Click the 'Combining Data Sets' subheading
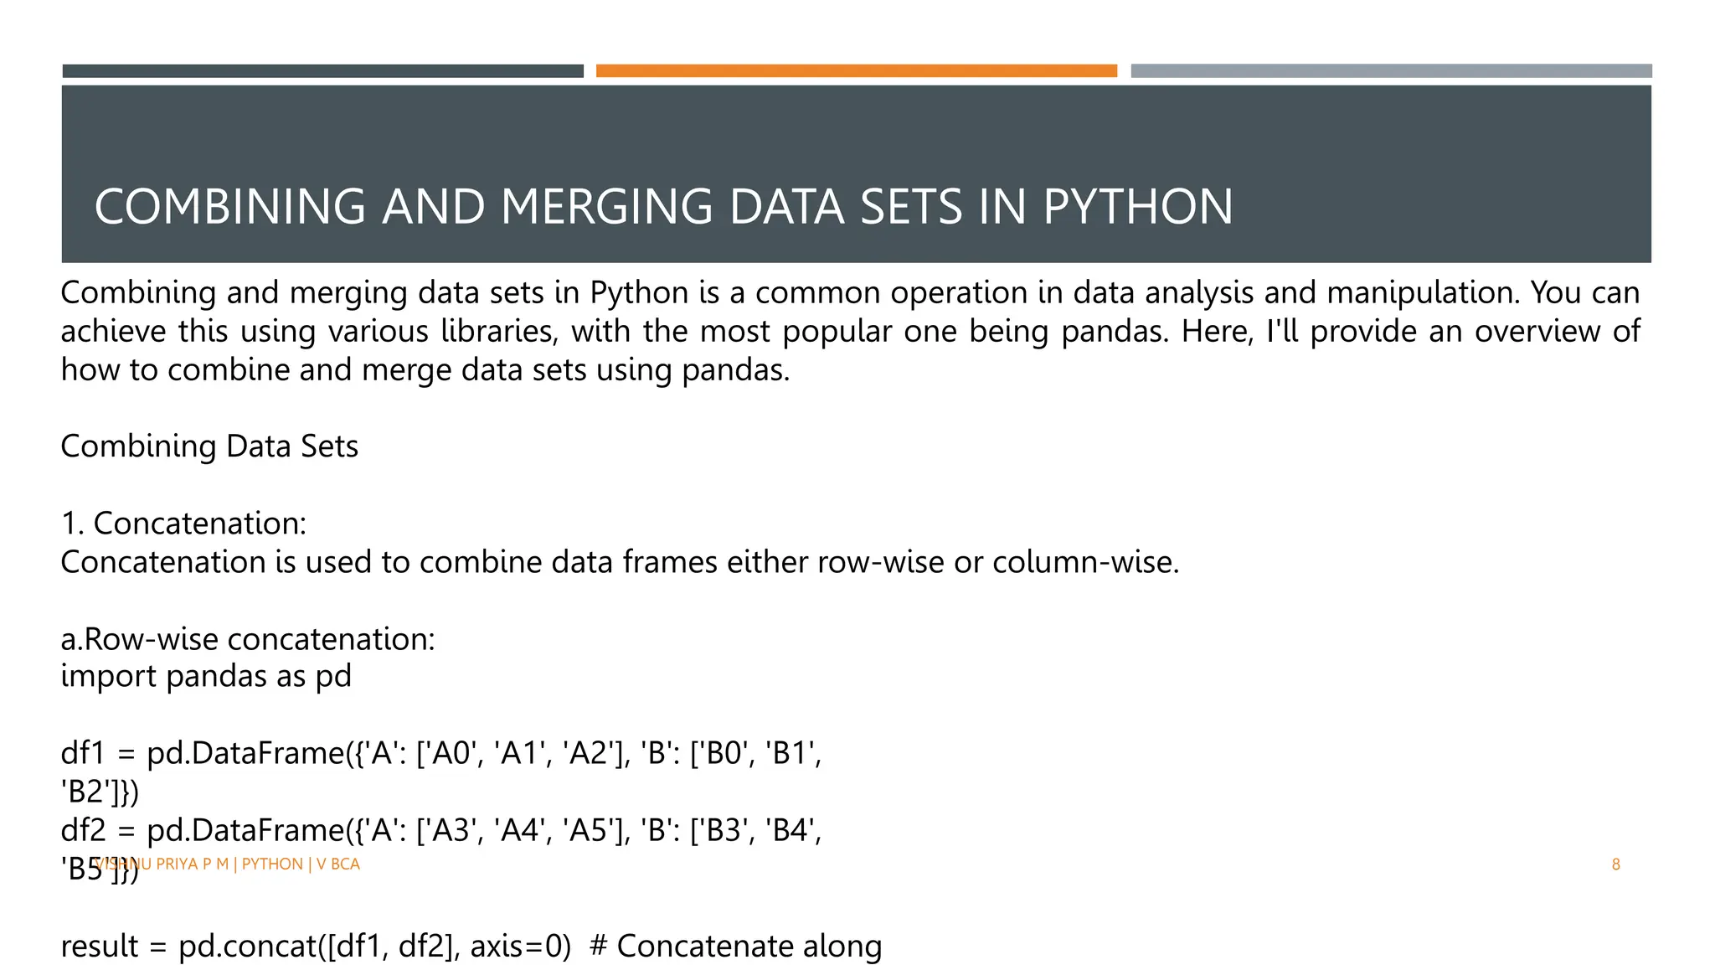 209,446
